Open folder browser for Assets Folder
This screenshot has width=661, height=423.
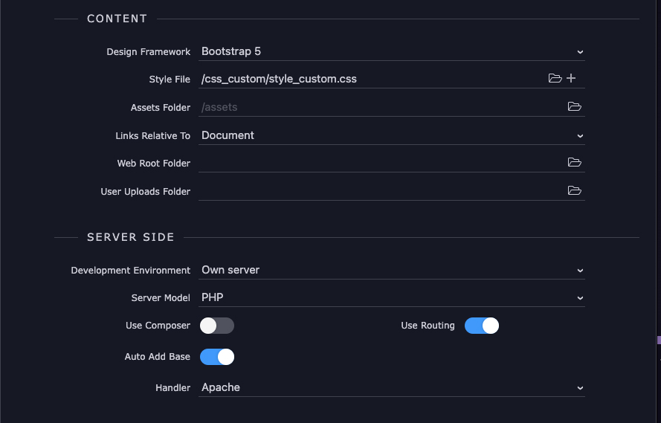tap(574, 106)
